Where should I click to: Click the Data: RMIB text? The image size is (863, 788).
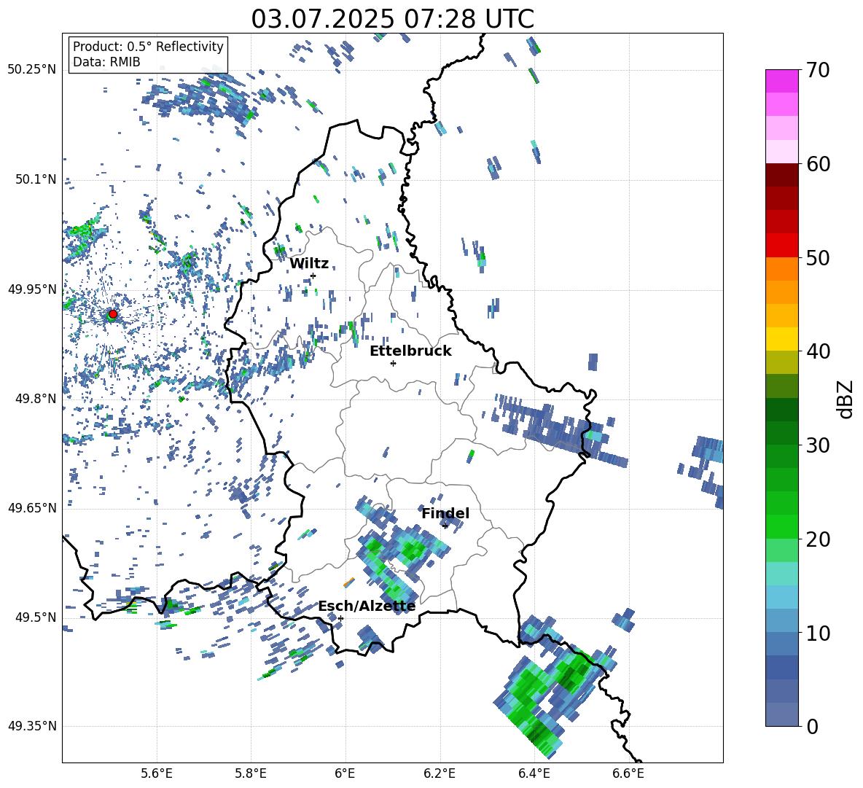pyautogui.click(x=106, y=62)
